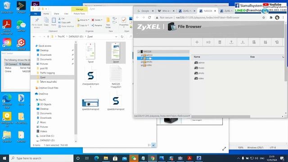Expand the photo folder tree node
This screenshot has height=162, width=288.
tap(142, 62)
